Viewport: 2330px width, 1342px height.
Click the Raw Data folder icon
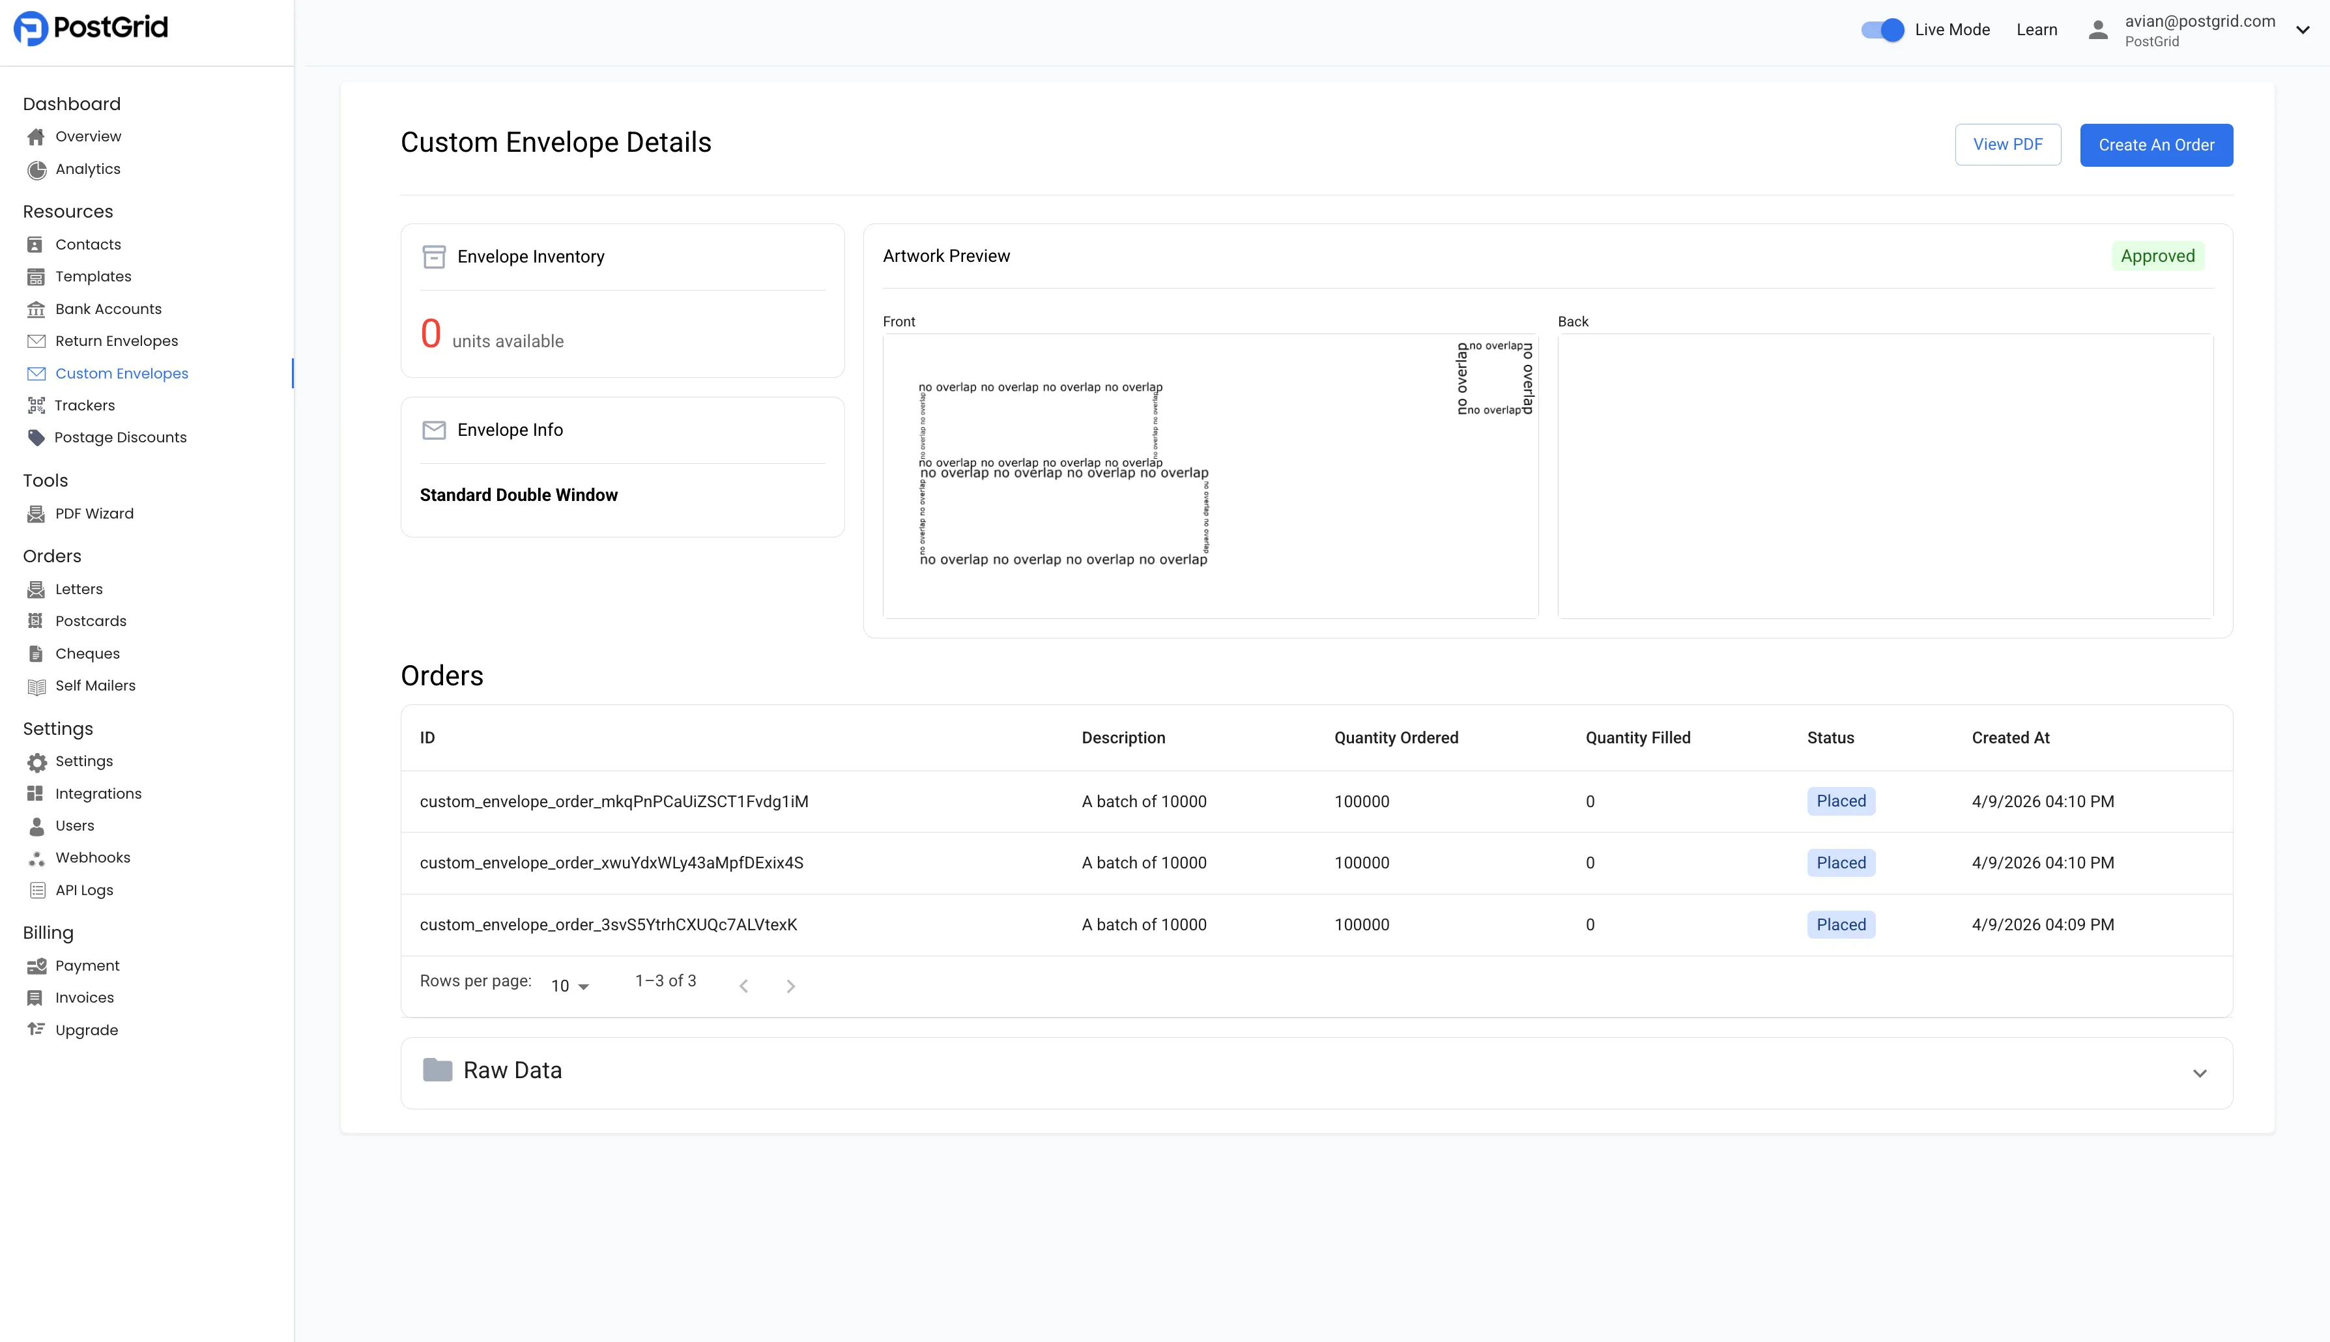point(437,1070)
